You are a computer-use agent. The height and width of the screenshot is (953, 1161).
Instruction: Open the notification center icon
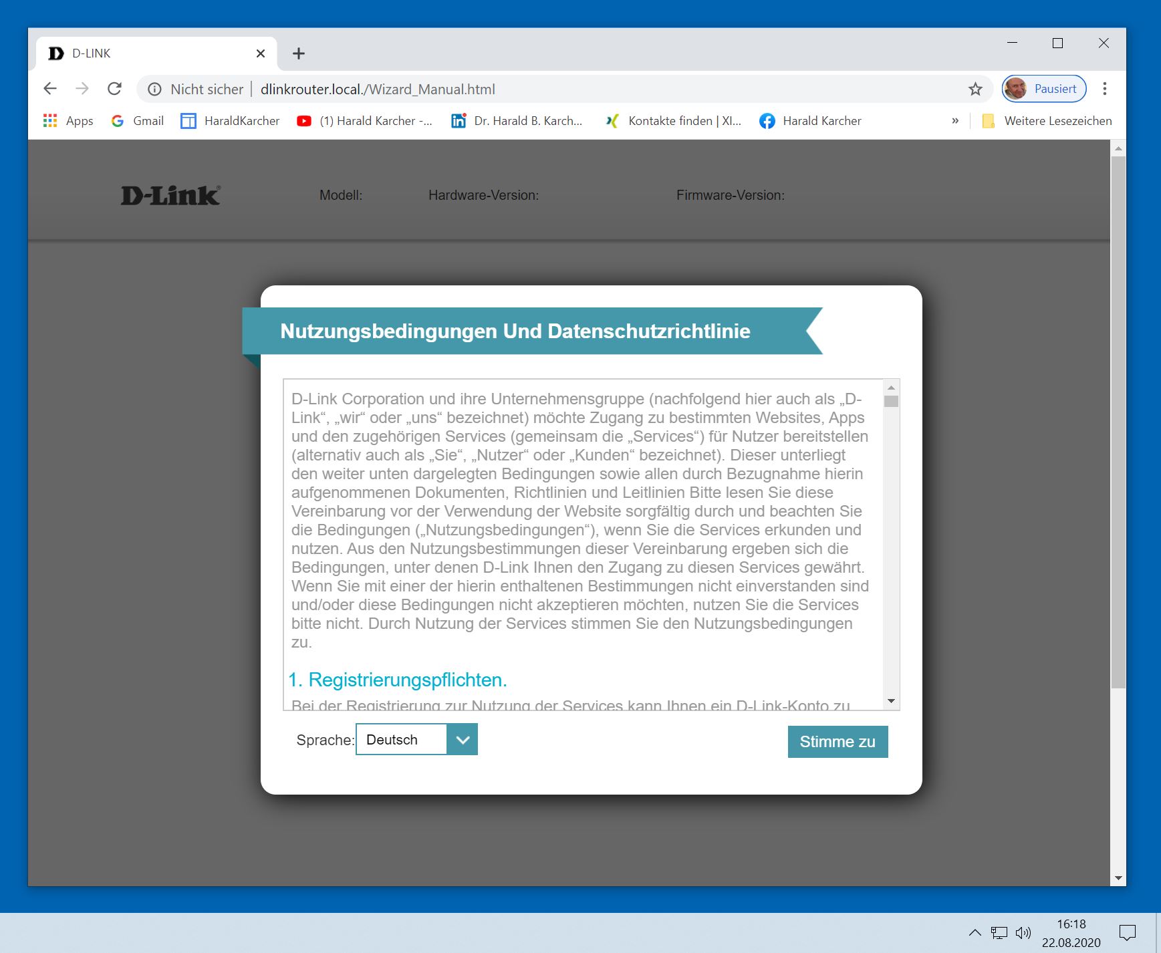pos(1128,933)
